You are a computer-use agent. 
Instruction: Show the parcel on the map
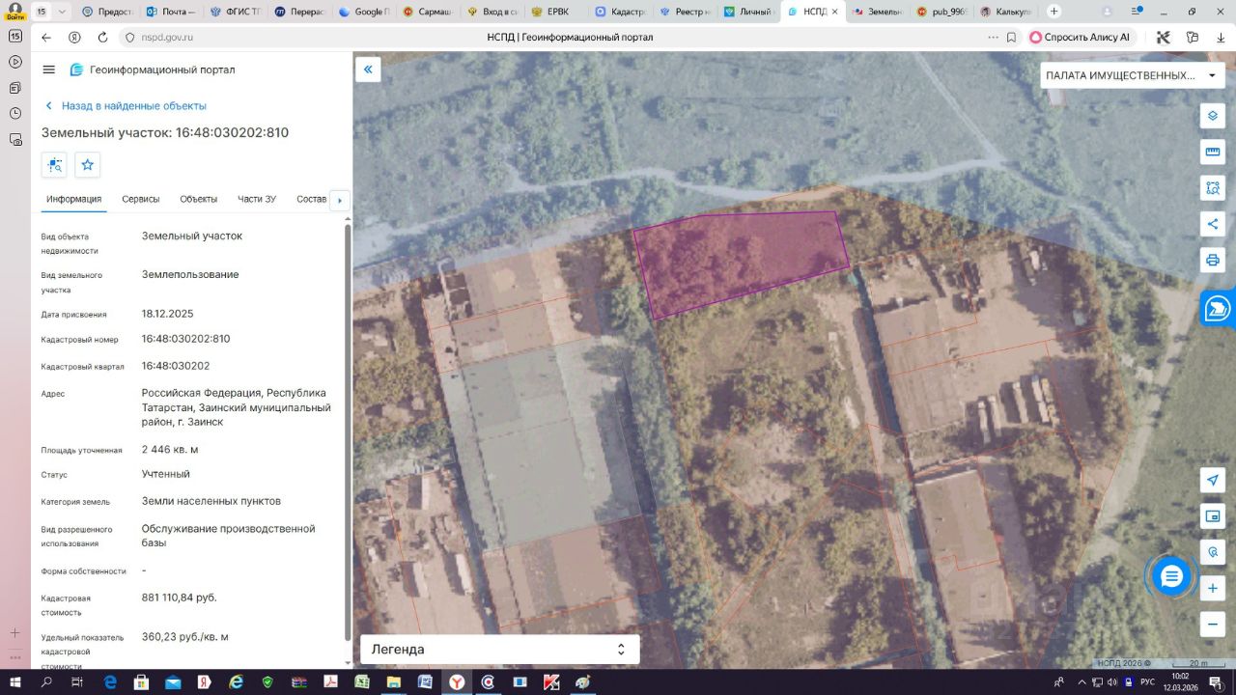pyautogui.click(x=54, y=165)
